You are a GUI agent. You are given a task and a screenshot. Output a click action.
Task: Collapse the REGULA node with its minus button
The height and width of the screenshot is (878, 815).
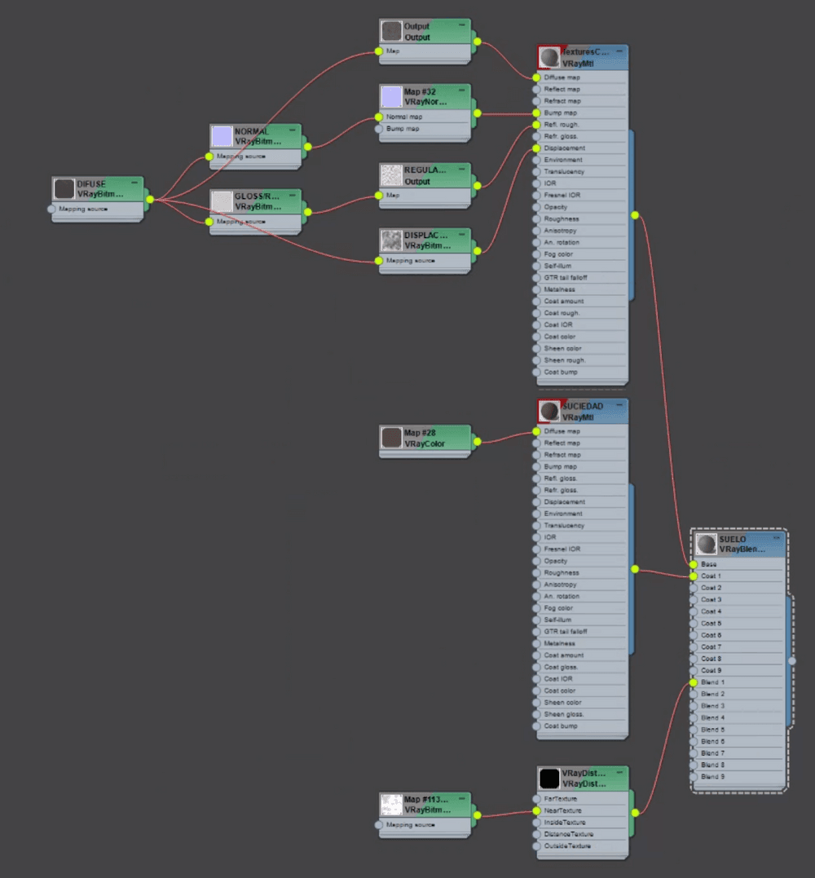pos(462,169)
